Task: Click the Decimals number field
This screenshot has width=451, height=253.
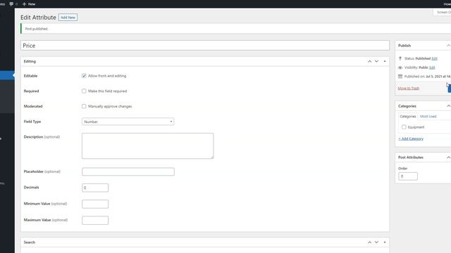Action: (x=95, y=188)
